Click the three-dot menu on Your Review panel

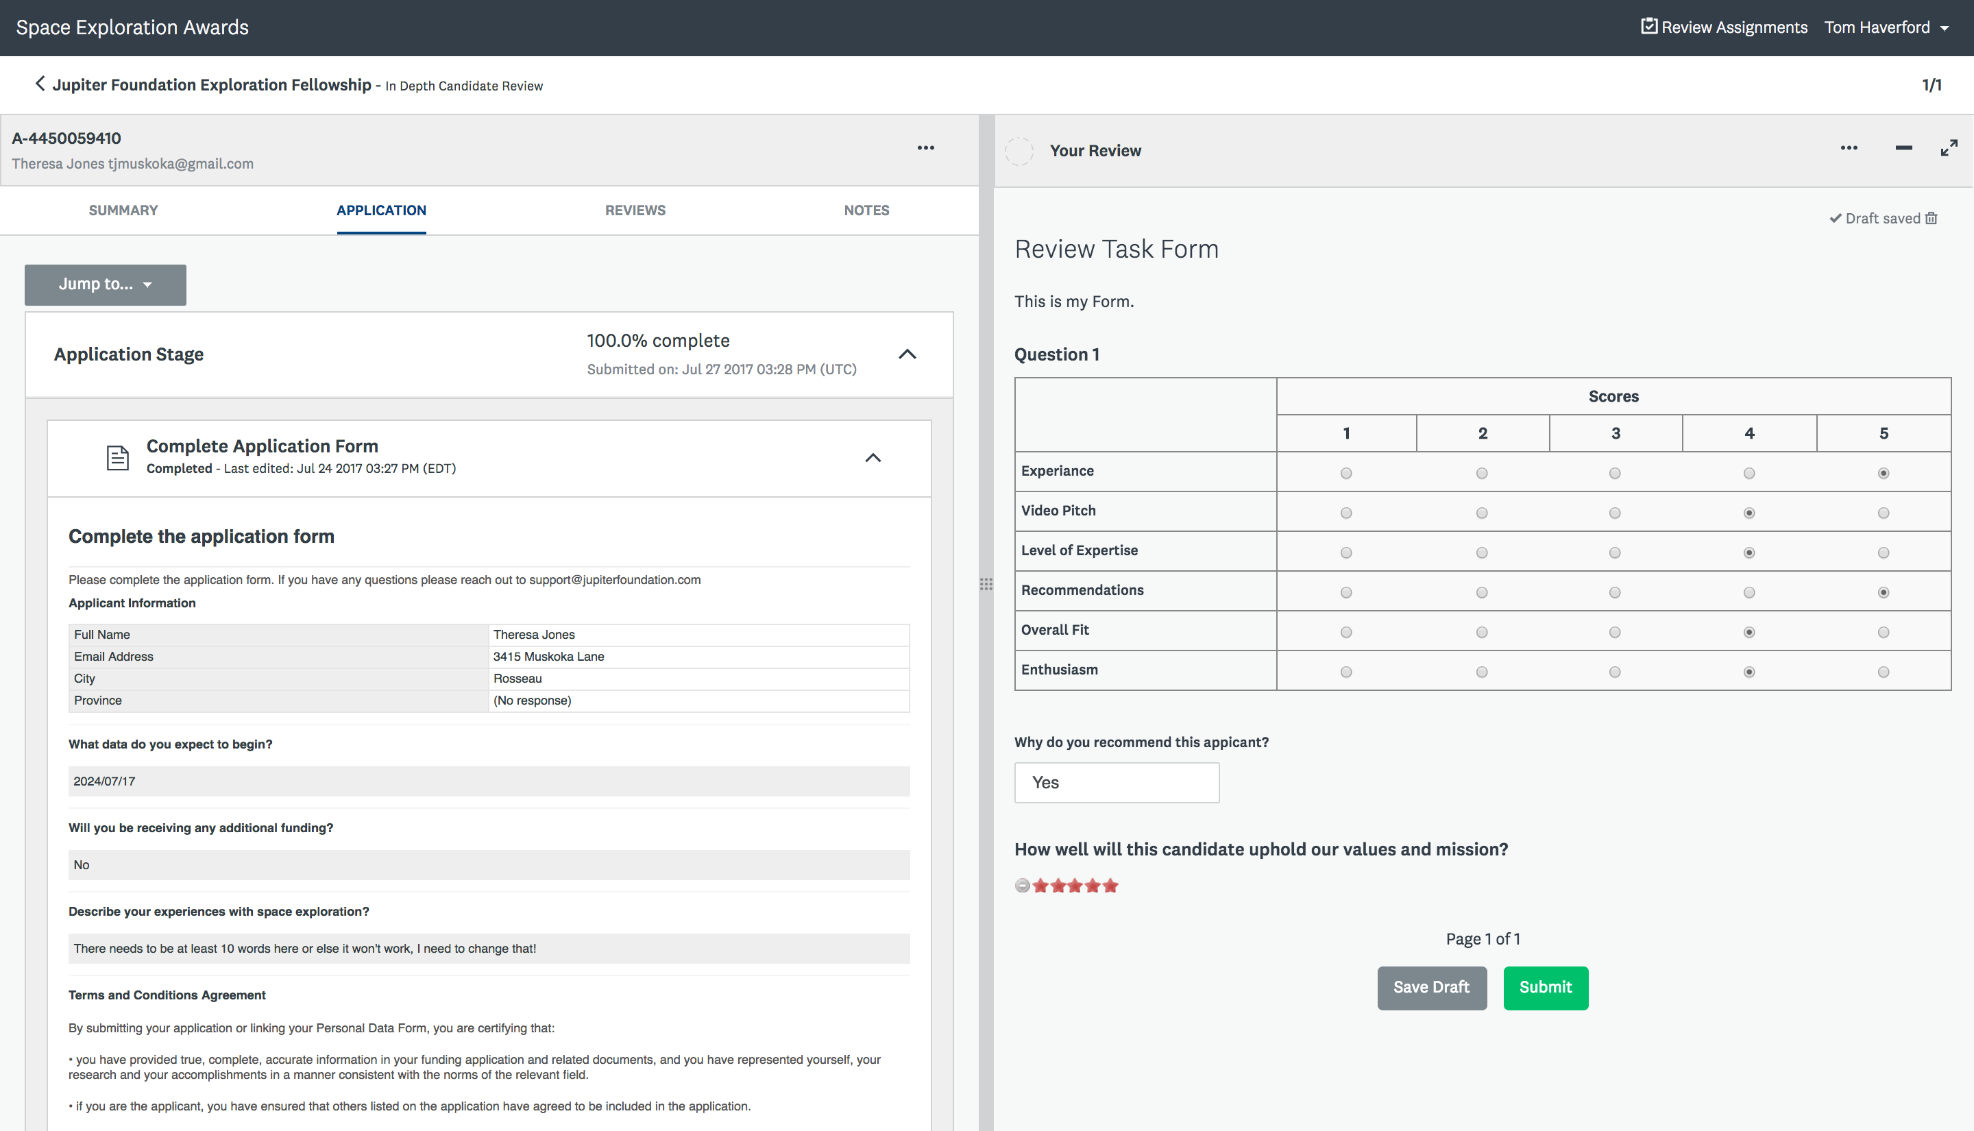pos(1849,151)
